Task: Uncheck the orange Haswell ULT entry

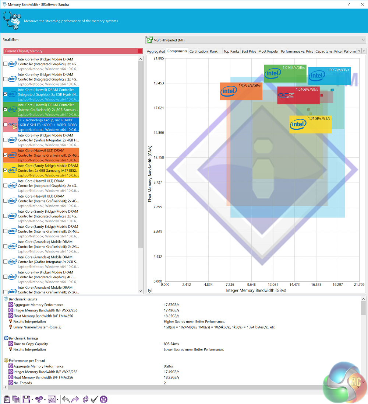Action: click(x=5, y=155)
